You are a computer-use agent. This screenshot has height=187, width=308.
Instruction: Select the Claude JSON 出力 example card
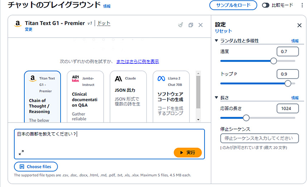tap(128, 97)
